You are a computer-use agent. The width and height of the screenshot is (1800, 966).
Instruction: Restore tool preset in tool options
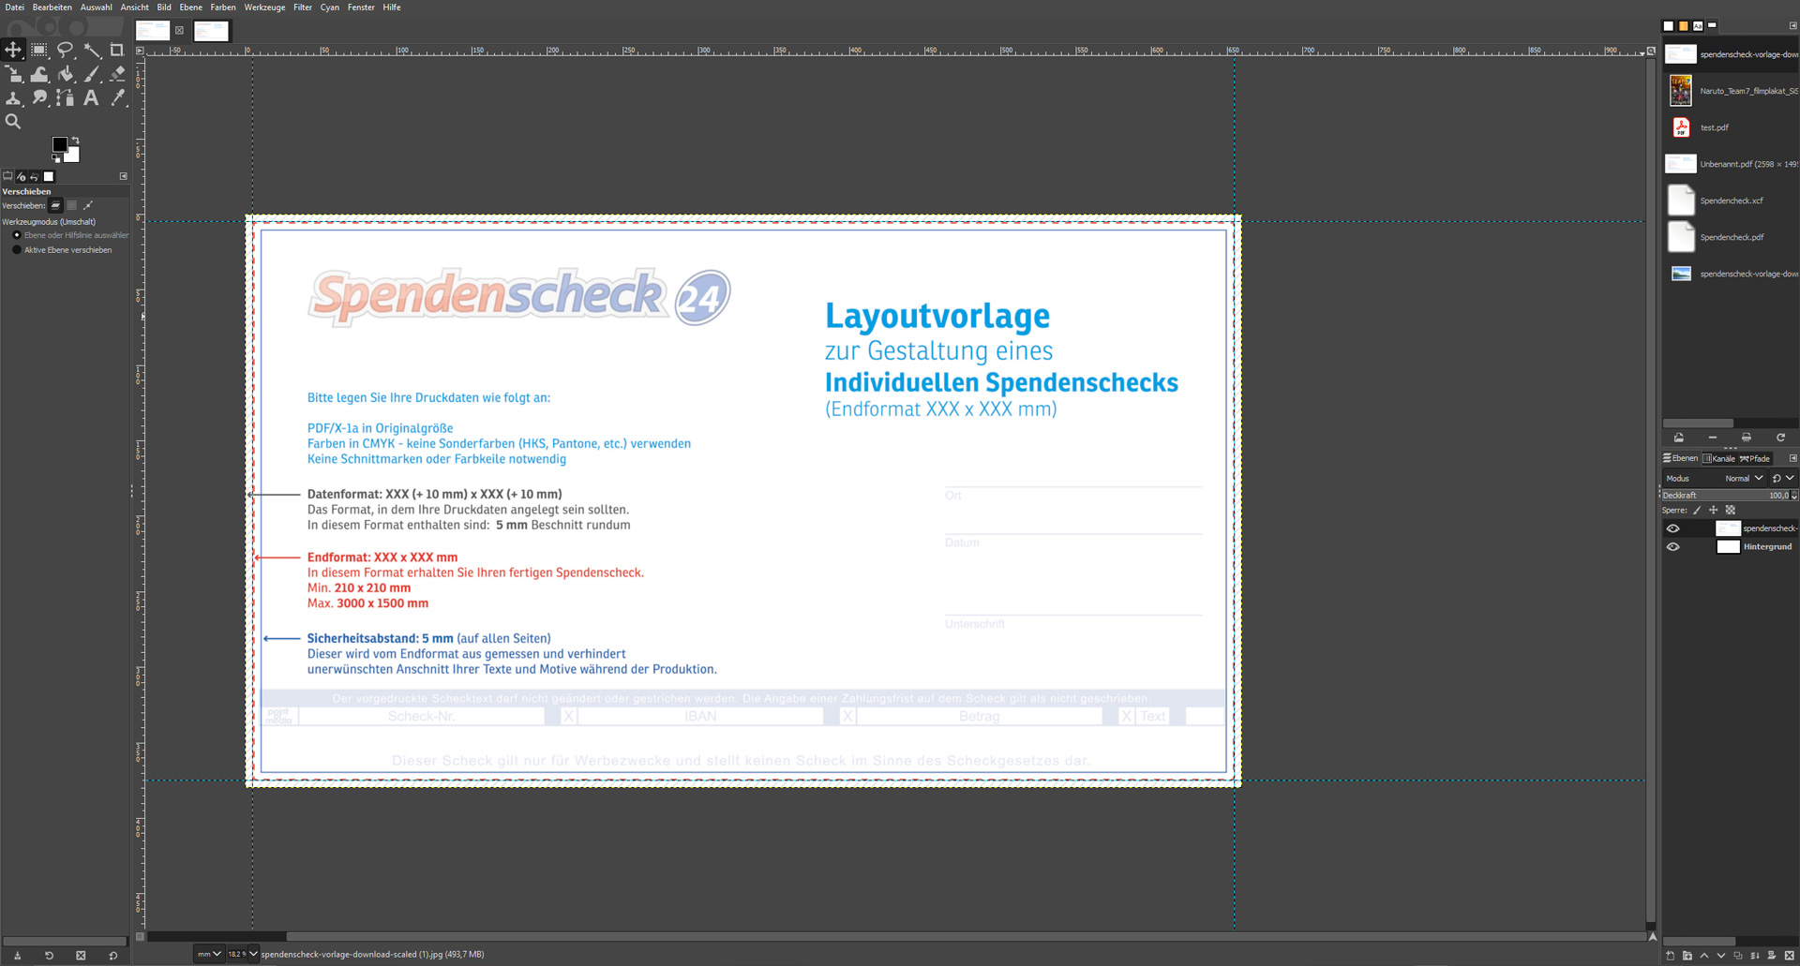[49, 956]
